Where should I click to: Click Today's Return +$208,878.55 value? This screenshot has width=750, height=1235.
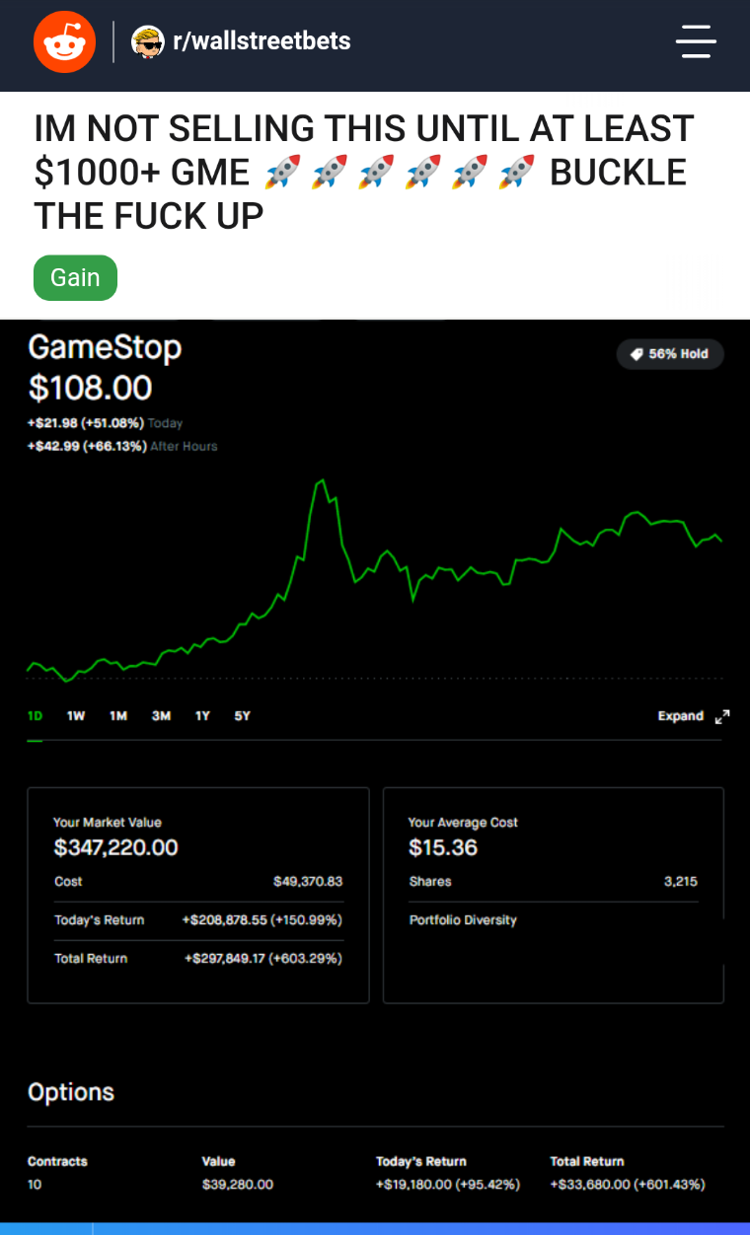tap(262, 920)
